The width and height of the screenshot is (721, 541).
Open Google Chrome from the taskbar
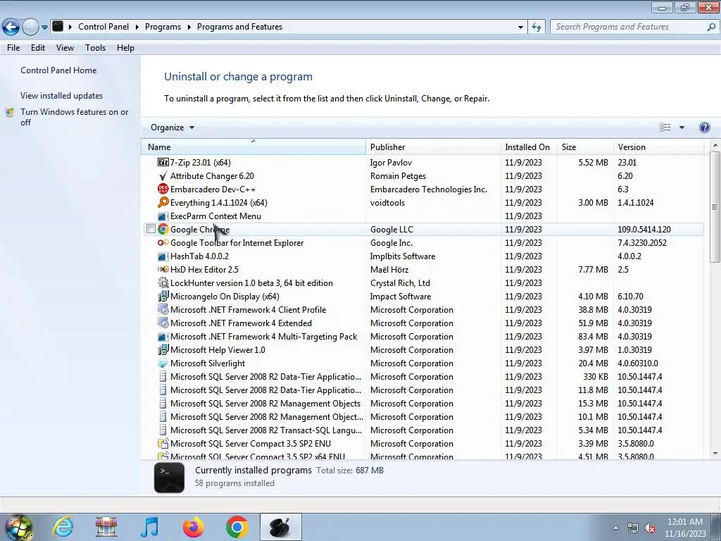[237, 527]
